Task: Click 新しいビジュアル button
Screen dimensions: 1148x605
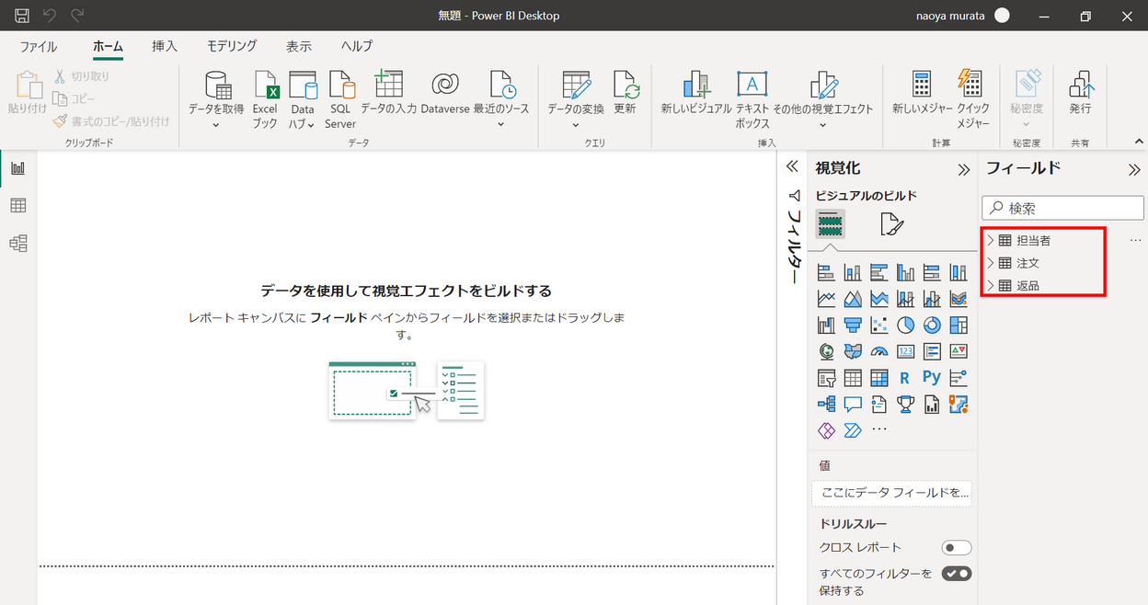Action: click(696, 92)
